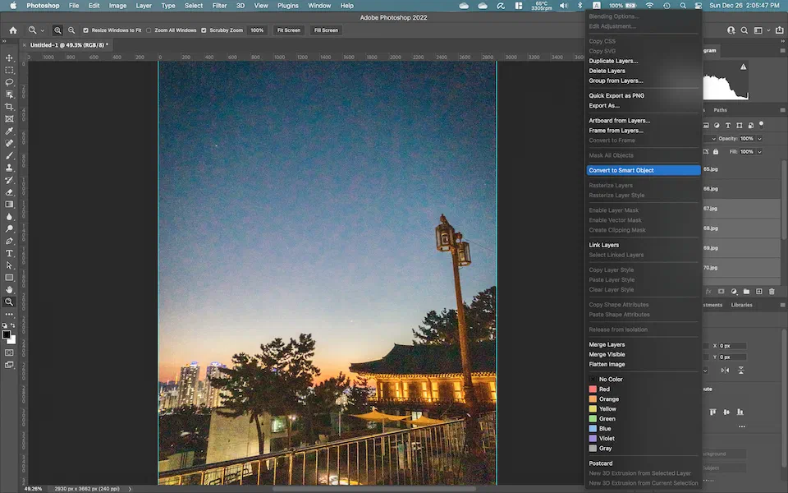Choose the Lasso tool
Viewport: 788px width, 493px height.
click(10, 82)
